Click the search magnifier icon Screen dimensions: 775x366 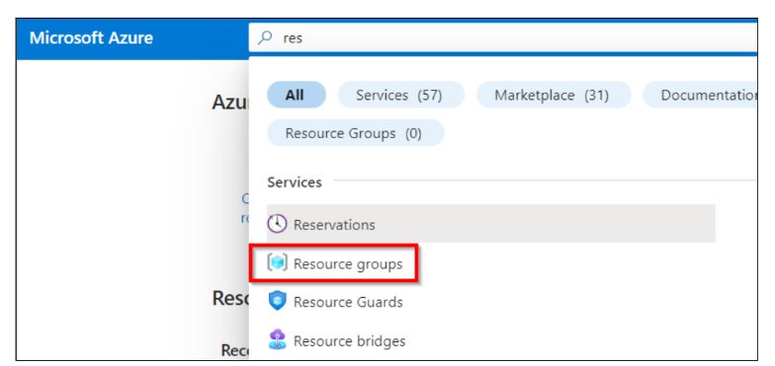point(265,37)
